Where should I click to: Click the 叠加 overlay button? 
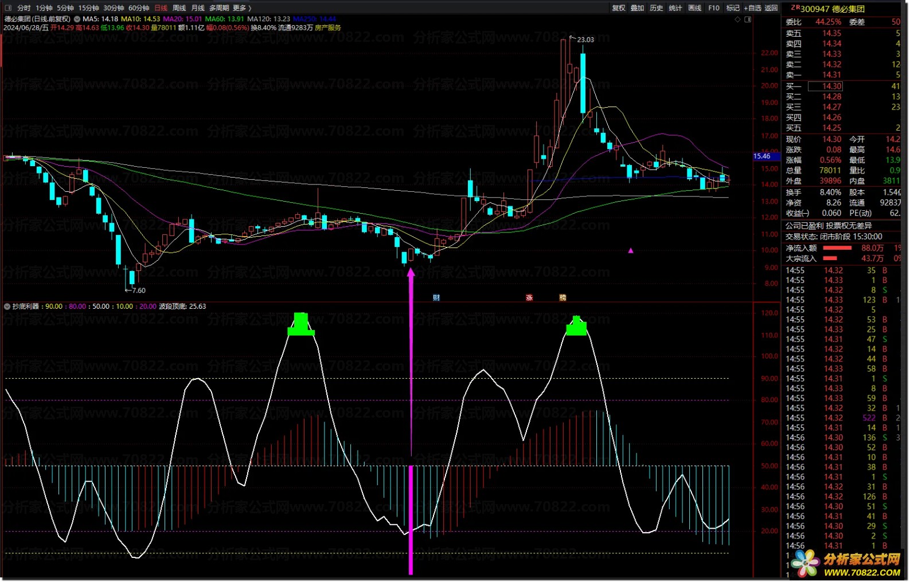638,8
